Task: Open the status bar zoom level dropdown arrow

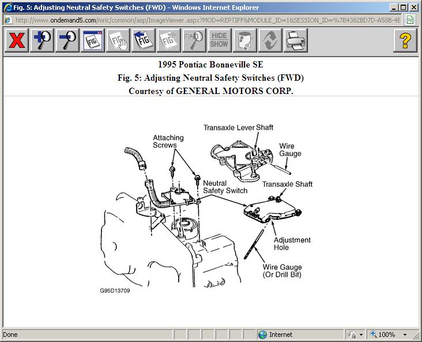Action: point(405,335)
